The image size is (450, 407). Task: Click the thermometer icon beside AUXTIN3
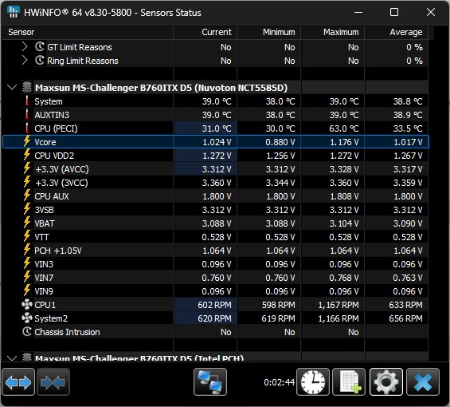(27, 114)
